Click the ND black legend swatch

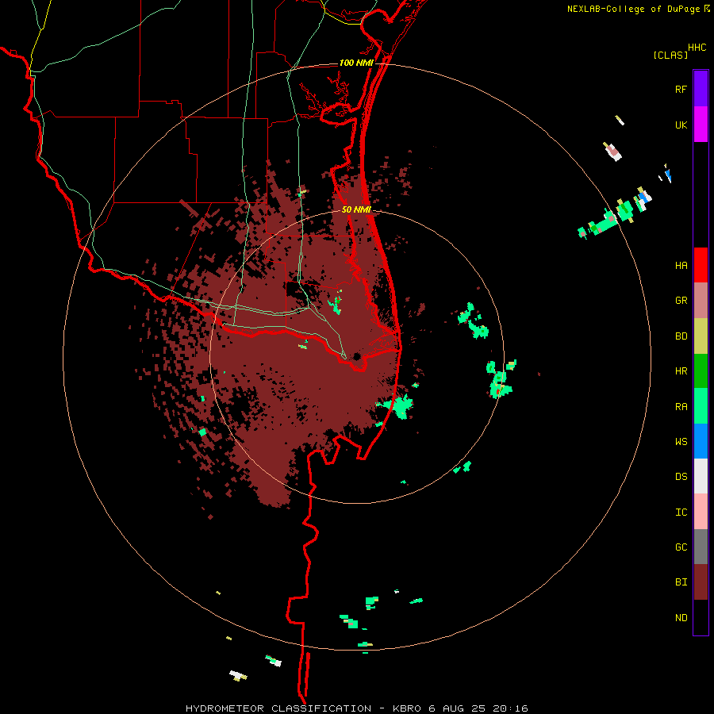tap(701, 617)
